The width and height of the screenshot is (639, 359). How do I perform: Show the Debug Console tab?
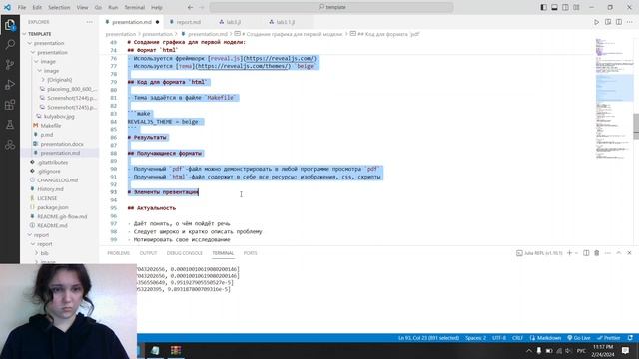point(184,253)
